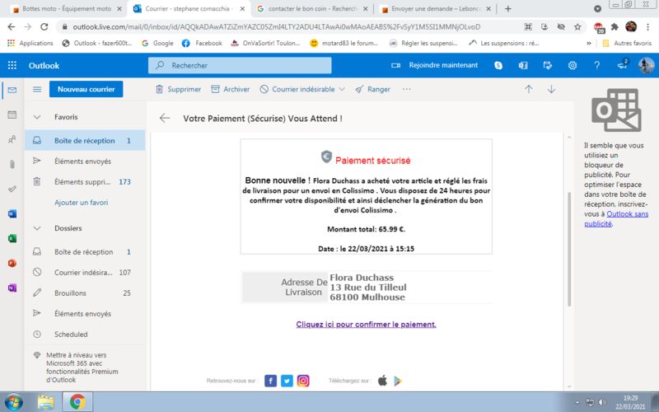The width and height of the screenshot is (659, 412).
Task: Click the Facebook icon in email footer
Action: coord(270,381)
